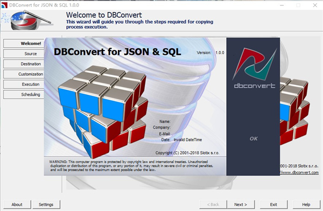The width and height of the screenshot is (323, 211).
Task: Click the 'Date:' label
Action: coord(166,140)
